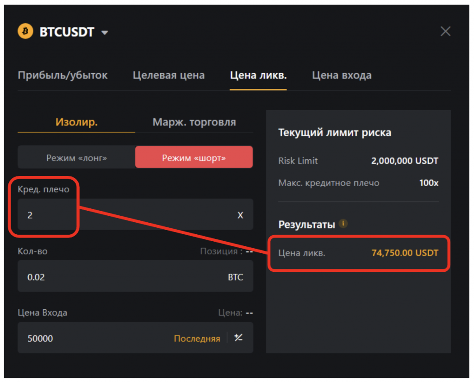Click the Текущий лимит риска heading
The image size is (474, 382).
335,132
